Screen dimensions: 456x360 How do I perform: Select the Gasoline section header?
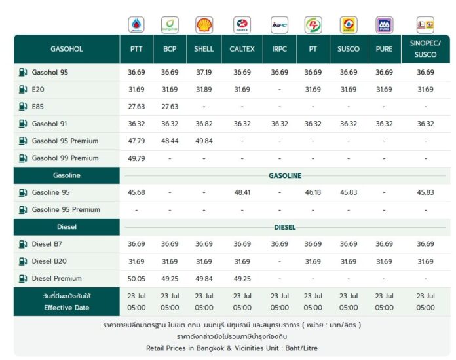point(67,175)
